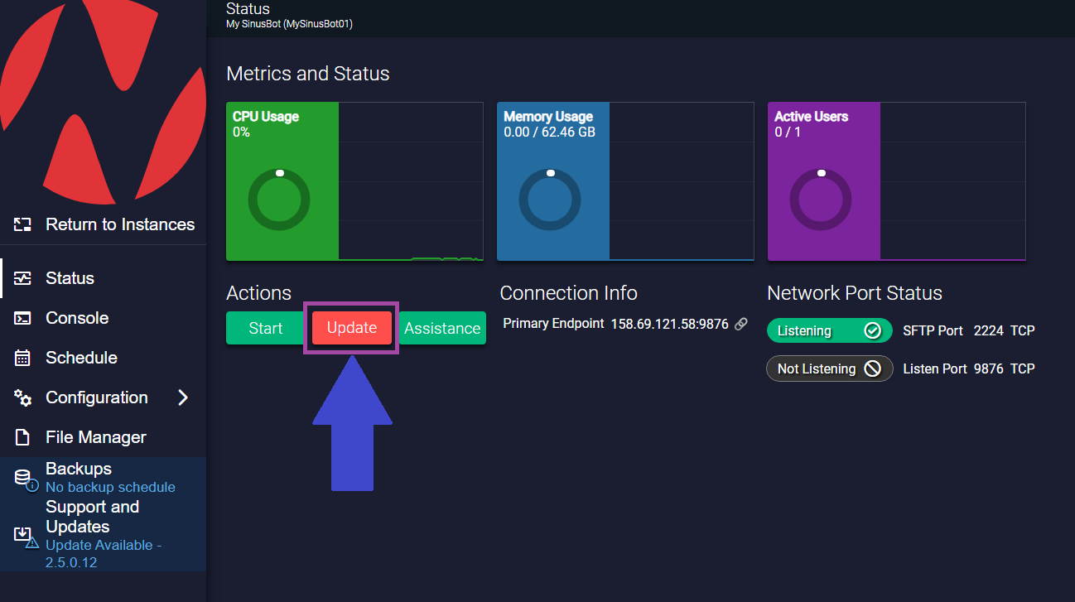Click the checkmark icon on the Listening badge
Screen dimensions: 1075x602
click(875, 330)
